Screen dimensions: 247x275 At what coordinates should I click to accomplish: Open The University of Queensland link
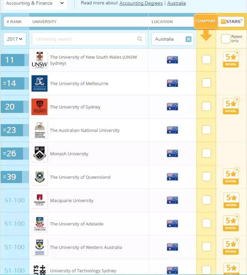(x=80, y=177)
